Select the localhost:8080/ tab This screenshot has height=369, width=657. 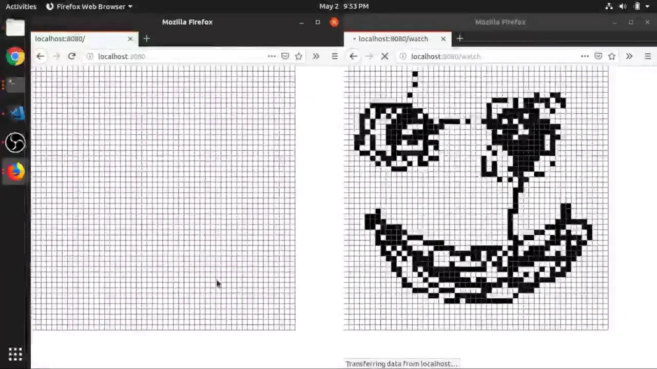coord(84,38)
